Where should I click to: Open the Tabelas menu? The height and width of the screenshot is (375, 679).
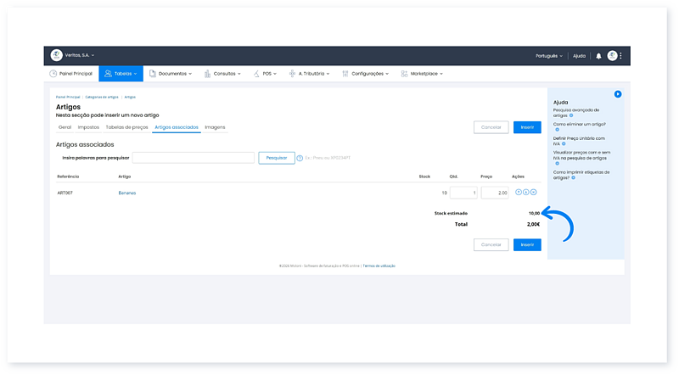(121, 74)
